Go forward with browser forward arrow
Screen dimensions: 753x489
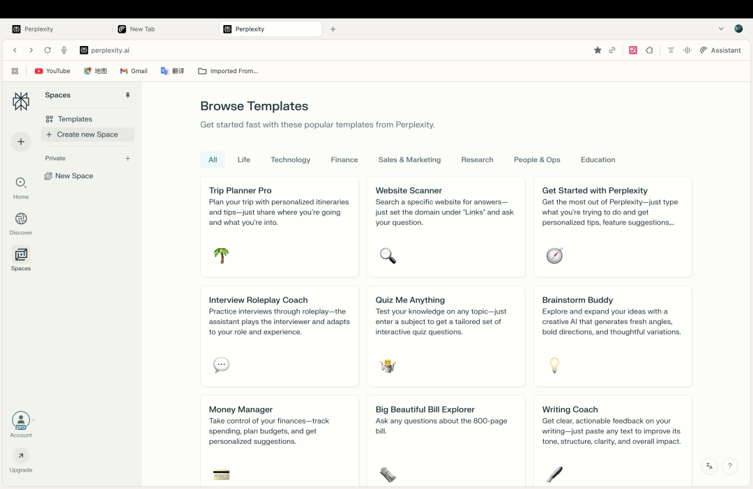click(31, 50)
